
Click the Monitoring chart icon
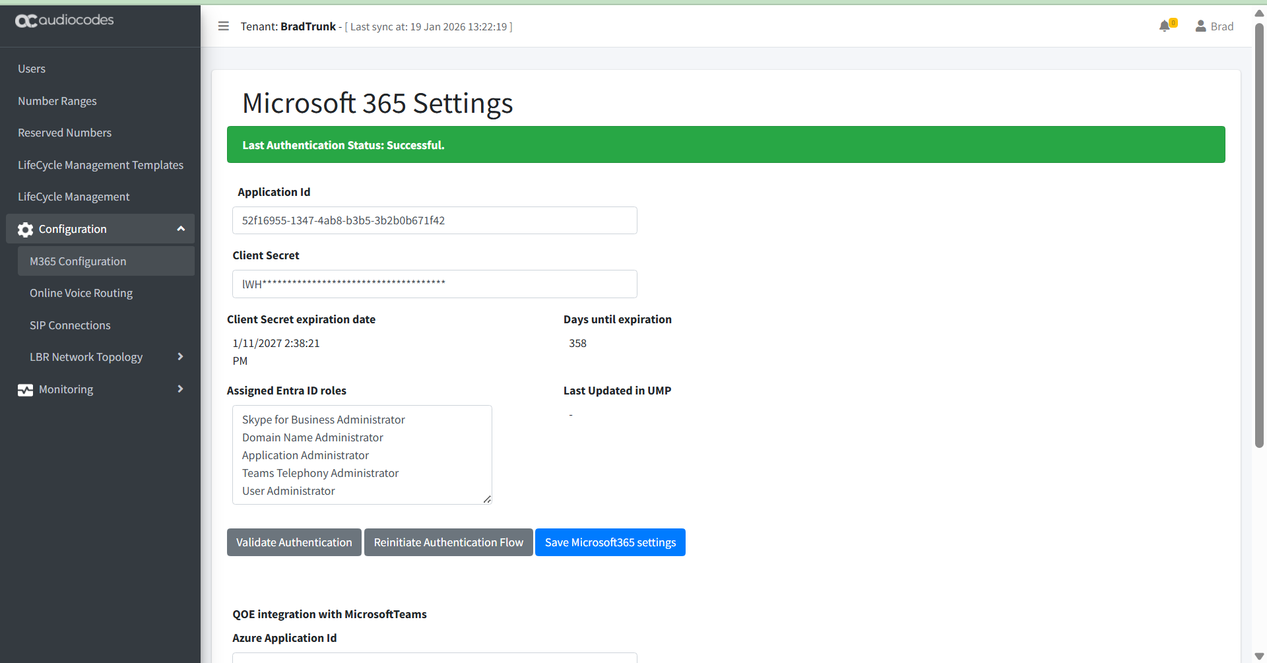[26, 390]
